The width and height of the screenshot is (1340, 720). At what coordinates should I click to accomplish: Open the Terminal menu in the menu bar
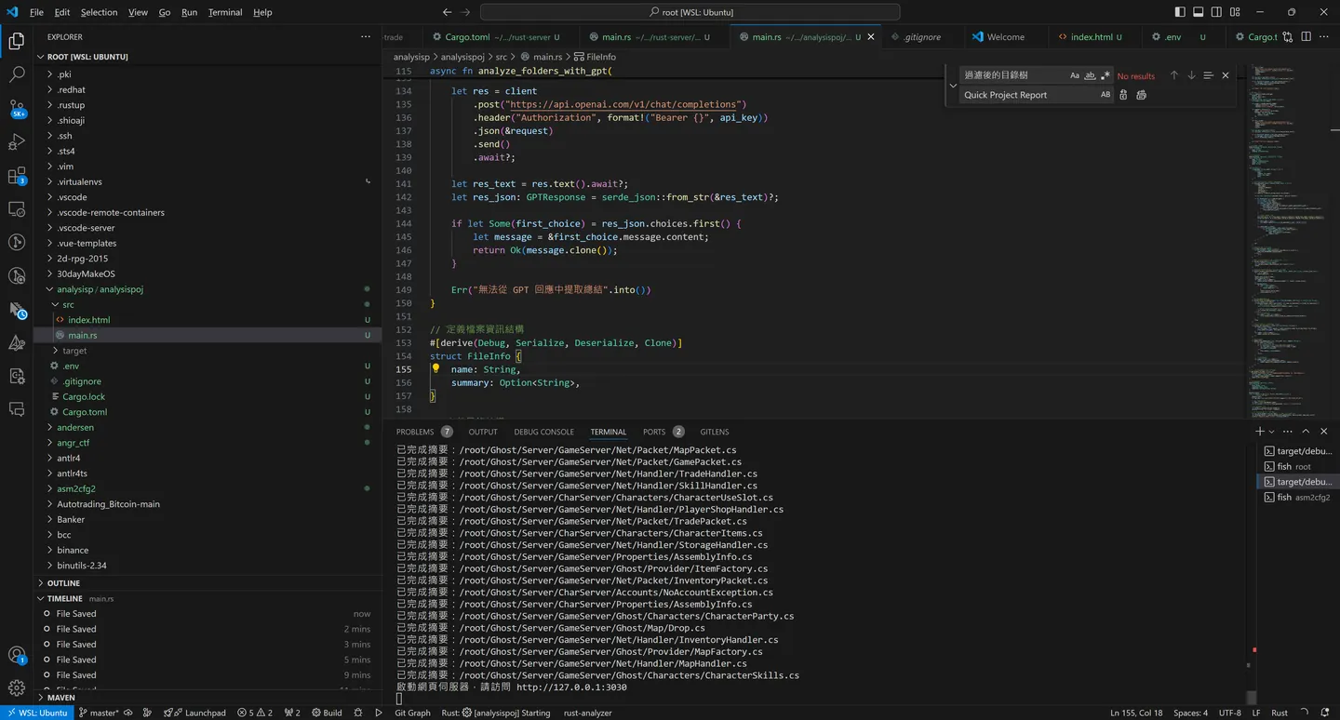click(225, 12)
